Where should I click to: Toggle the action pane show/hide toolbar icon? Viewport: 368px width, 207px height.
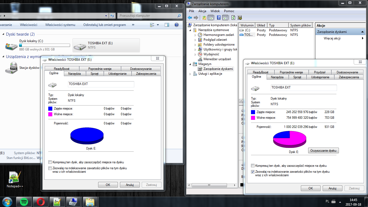pyautogui.click(x=225, y=18)
